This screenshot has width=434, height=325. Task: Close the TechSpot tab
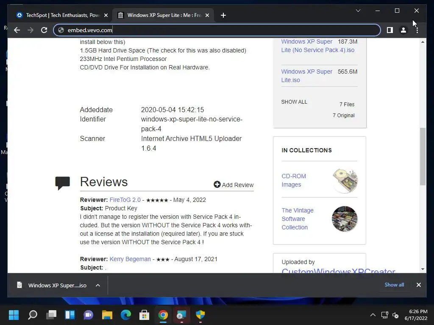coord(106,15)
